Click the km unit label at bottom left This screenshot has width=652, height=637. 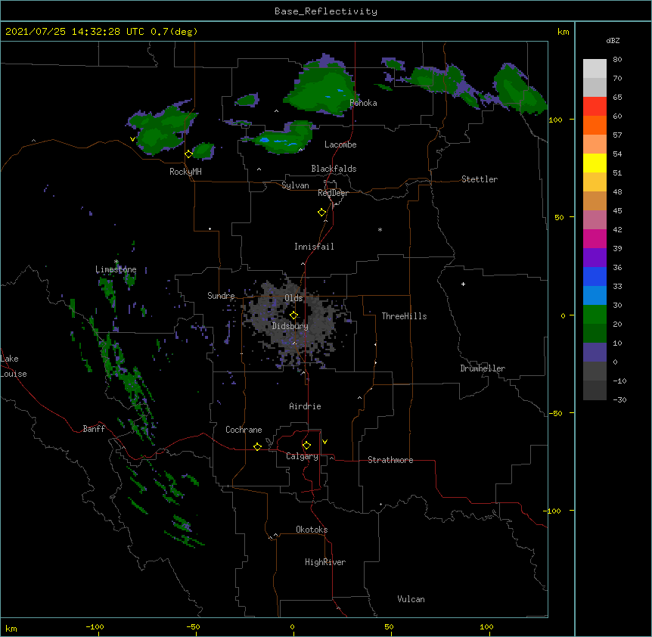(11, 628)
